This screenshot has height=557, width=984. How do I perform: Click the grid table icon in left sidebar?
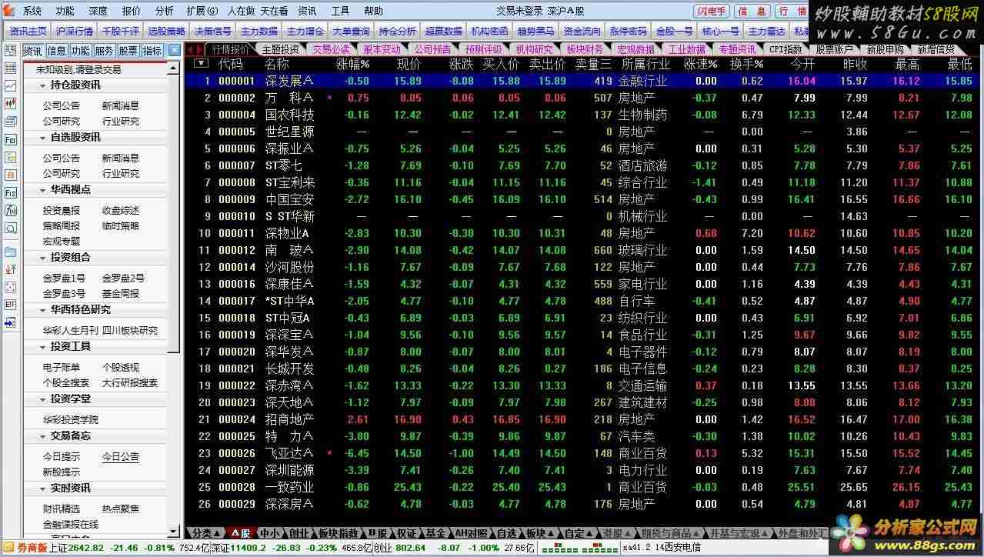pos(11,68)
